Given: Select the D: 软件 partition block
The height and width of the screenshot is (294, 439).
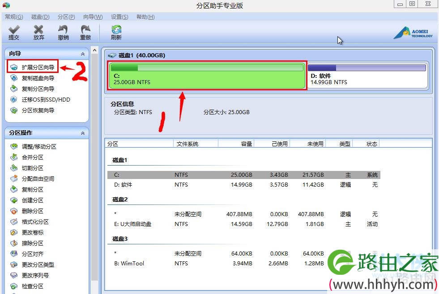Looking at the screenshot, I should [367, 76].
